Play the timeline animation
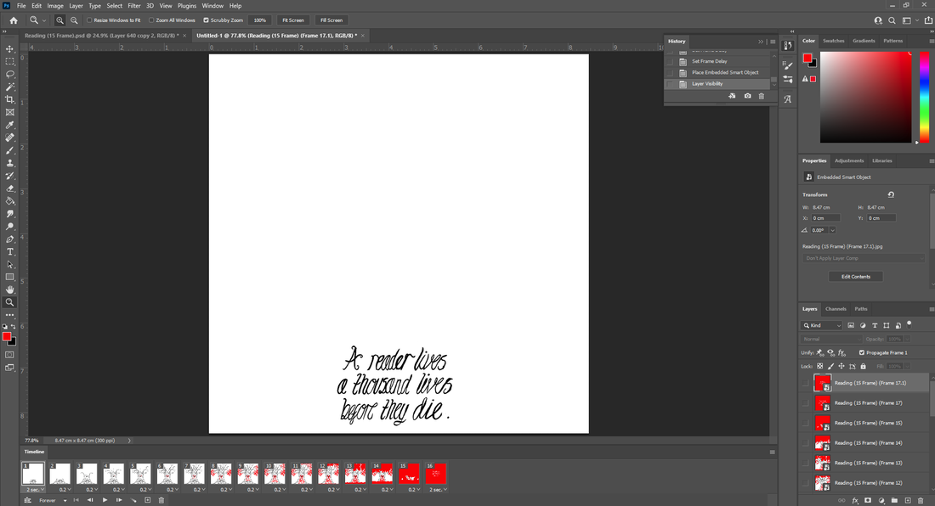 pos(105,500)
